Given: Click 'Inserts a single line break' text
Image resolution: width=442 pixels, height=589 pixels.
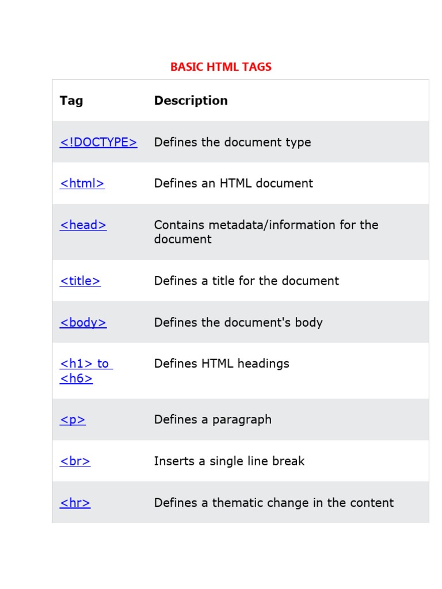Looking at the screenshot, I should 229,461.
